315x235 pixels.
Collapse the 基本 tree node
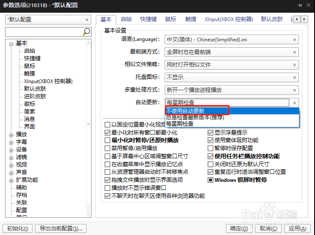[11, 44]
